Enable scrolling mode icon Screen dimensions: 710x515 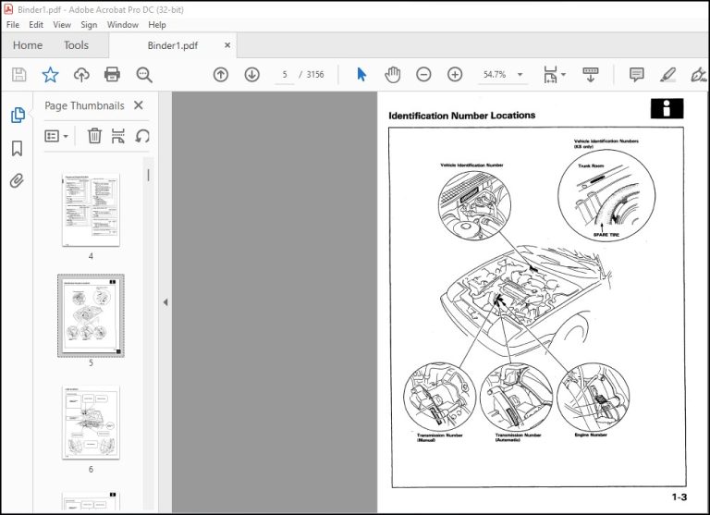pyautogui.click(x=591, y=74)
